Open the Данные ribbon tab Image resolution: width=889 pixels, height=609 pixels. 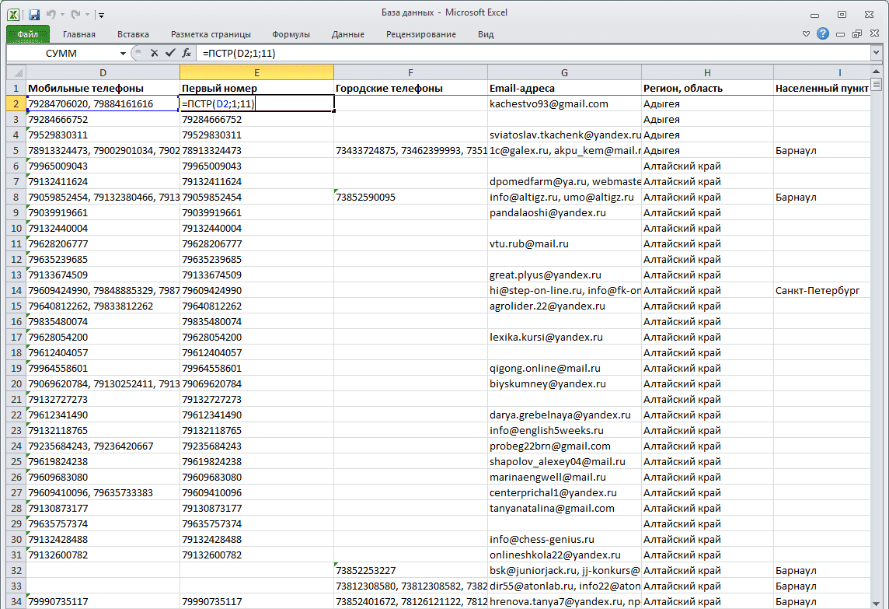click(x=348, y=34)
